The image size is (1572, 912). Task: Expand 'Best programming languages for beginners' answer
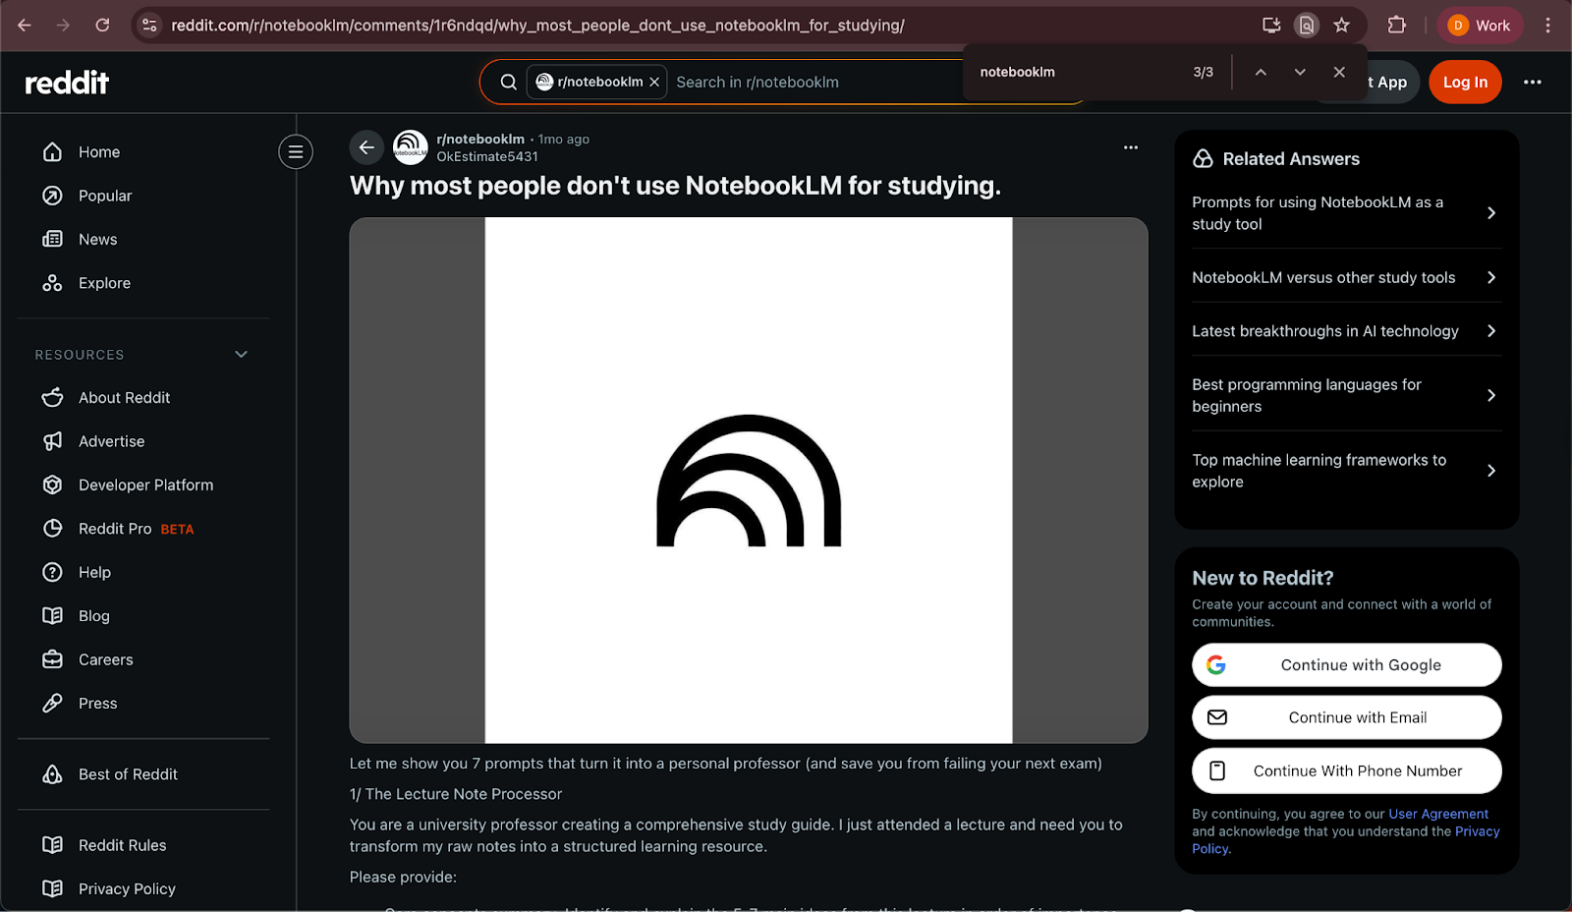1347,396
